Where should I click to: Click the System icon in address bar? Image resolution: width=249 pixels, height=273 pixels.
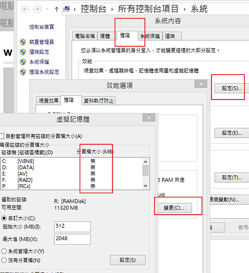pos(67,9)
